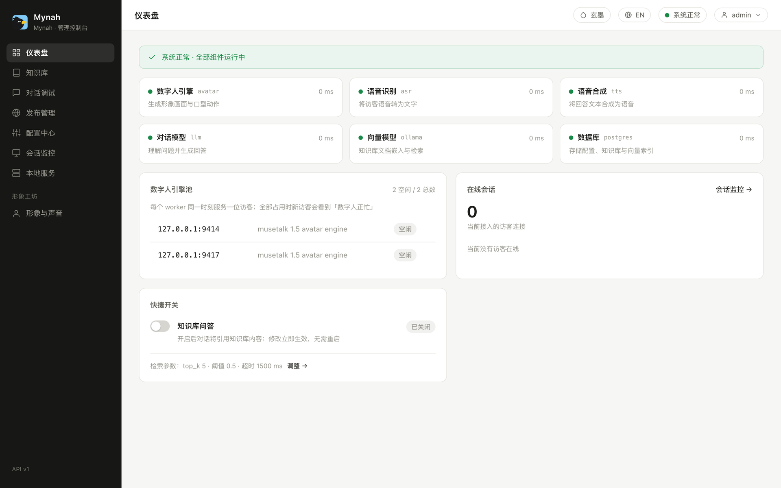Click API v1 label in sidebar footer
The width and height of the screenshot is (781, 488).
(x=21, y=469)
